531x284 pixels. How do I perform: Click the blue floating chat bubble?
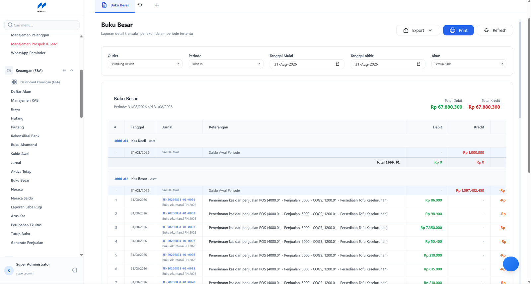(511, 264)
